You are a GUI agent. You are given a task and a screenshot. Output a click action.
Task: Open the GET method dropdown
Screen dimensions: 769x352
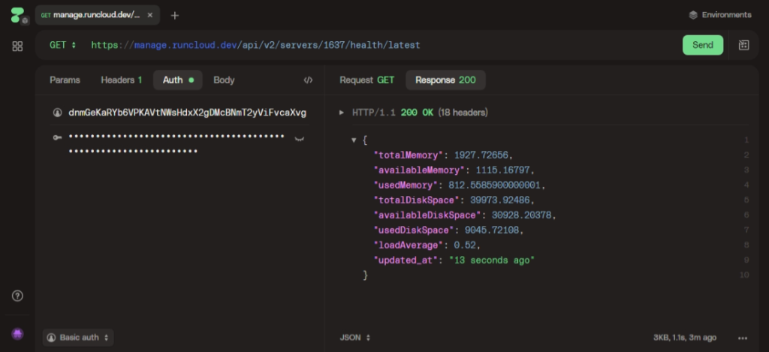point(63,45)
